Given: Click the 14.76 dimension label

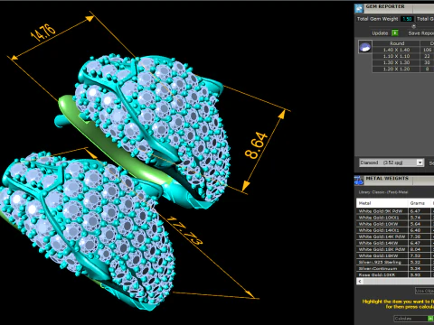Looking at the screenshot, I should (43, 32).
